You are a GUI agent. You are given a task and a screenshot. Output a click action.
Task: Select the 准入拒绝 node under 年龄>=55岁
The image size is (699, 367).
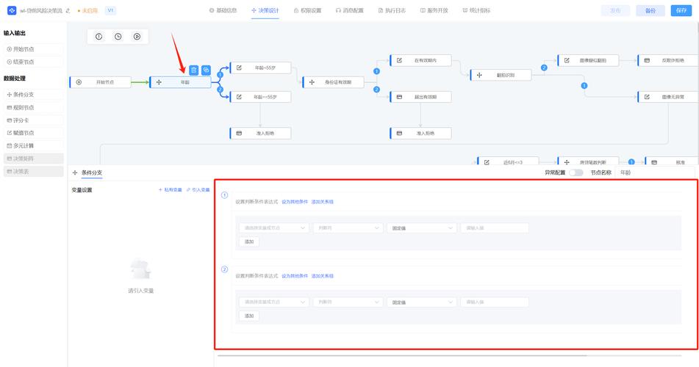click(260, 133)
